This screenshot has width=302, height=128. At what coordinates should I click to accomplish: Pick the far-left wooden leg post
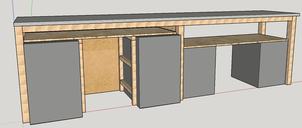[x=22, y=75]
